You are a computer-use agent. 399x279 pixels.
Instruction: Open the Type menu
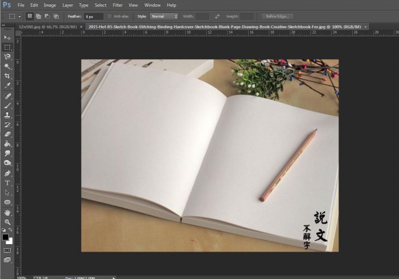84,5
